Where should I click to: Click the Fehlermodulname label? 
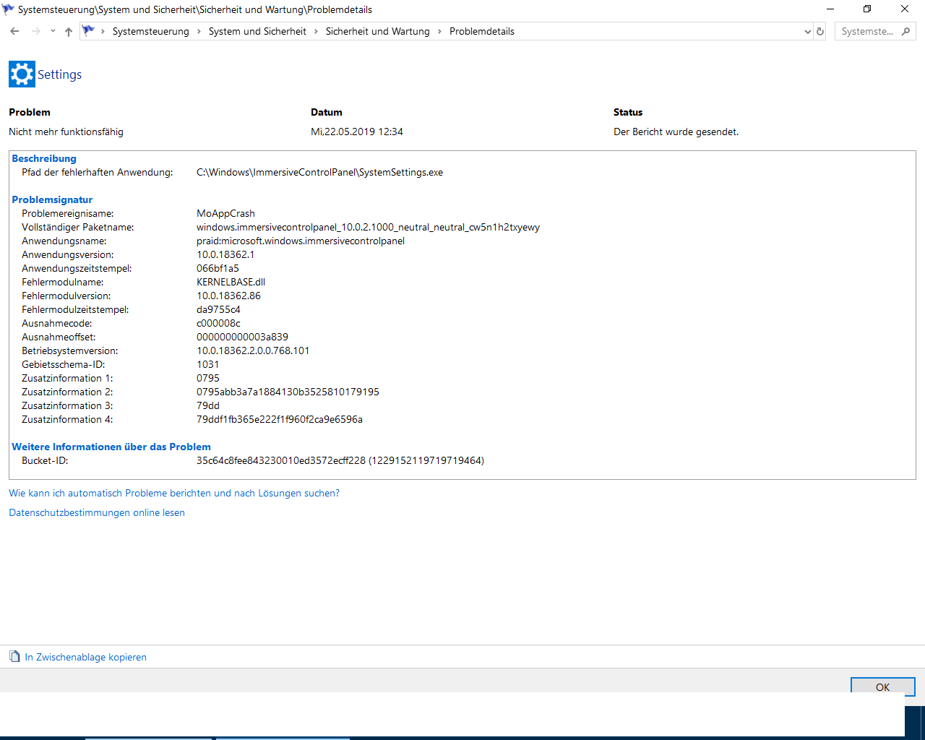pyautogui.click(x=62, y=282)
